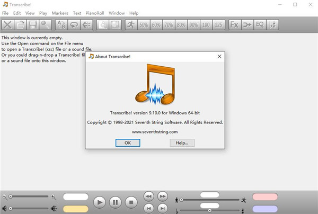
Task: Open the Edit menu
Action: 17,13
